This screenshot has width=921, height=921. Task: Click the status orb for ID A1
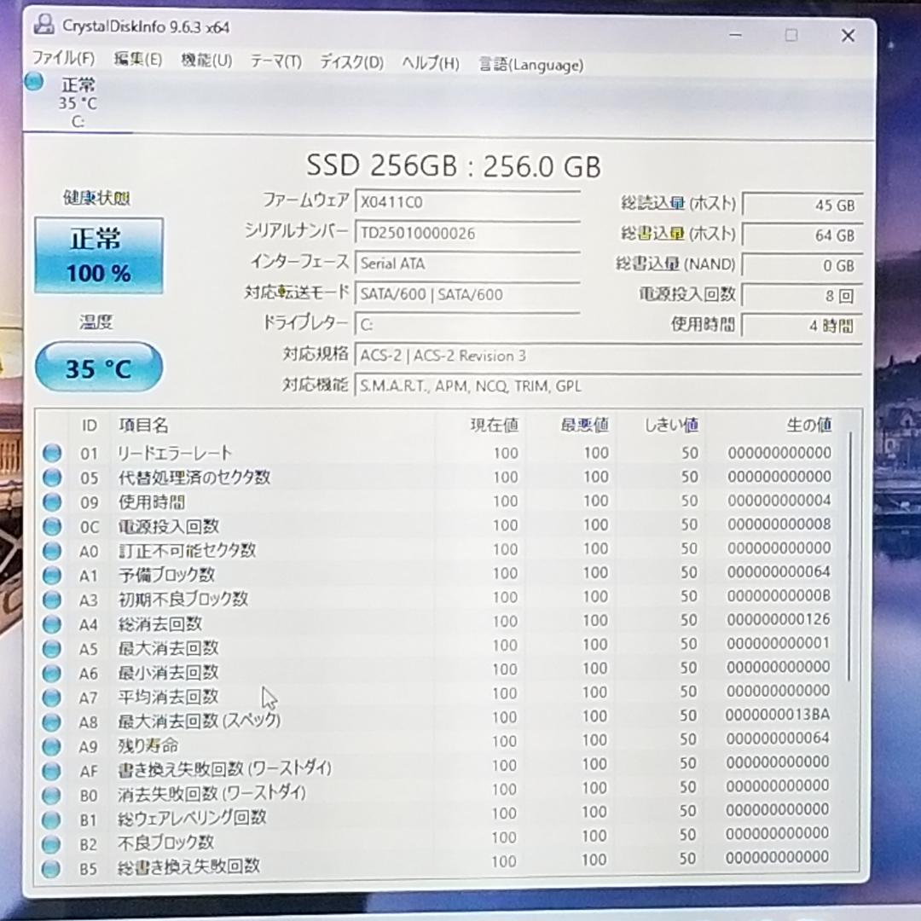coord(52,575)
